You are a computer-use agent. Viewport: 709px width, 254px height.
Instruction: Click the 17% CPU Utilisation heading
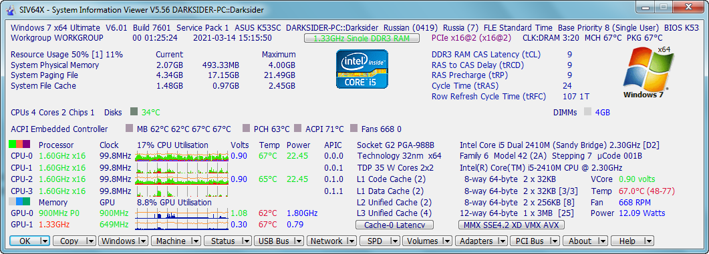[x=172, y=145]
